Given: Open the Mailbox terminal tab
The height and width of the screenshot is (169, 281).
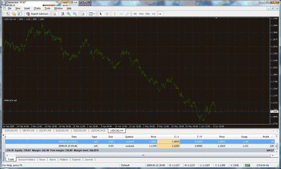Looking at the screenshot, I should (x=64, y=160).
